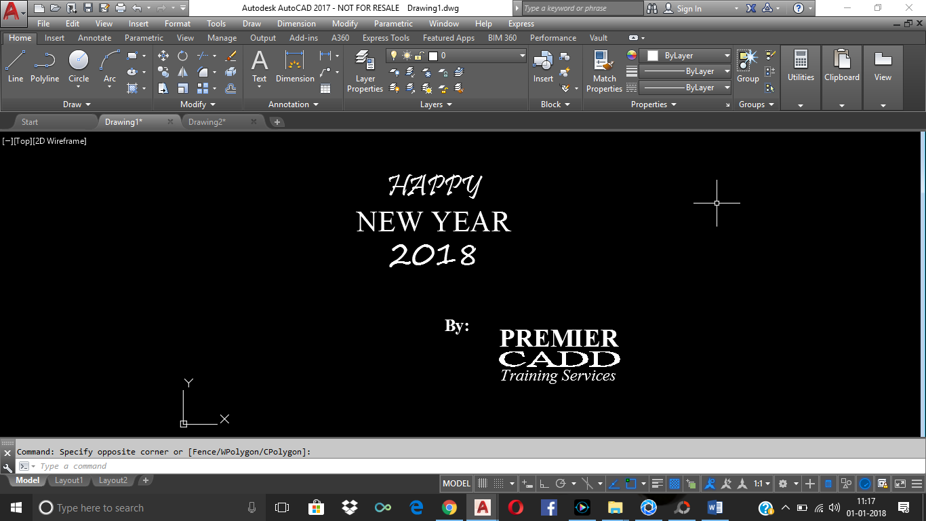This screenshot has height=521, width=926.
Task: Toggle lineweight display in status bar
Action: pyautogui.click(x=657, y=484)
